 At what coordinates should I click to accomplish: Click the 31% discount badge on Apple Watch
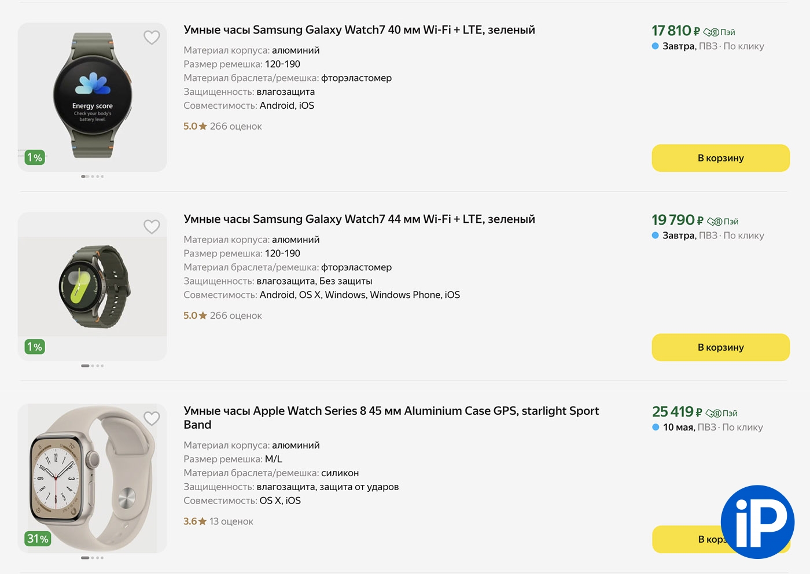[x=38, y=539]
